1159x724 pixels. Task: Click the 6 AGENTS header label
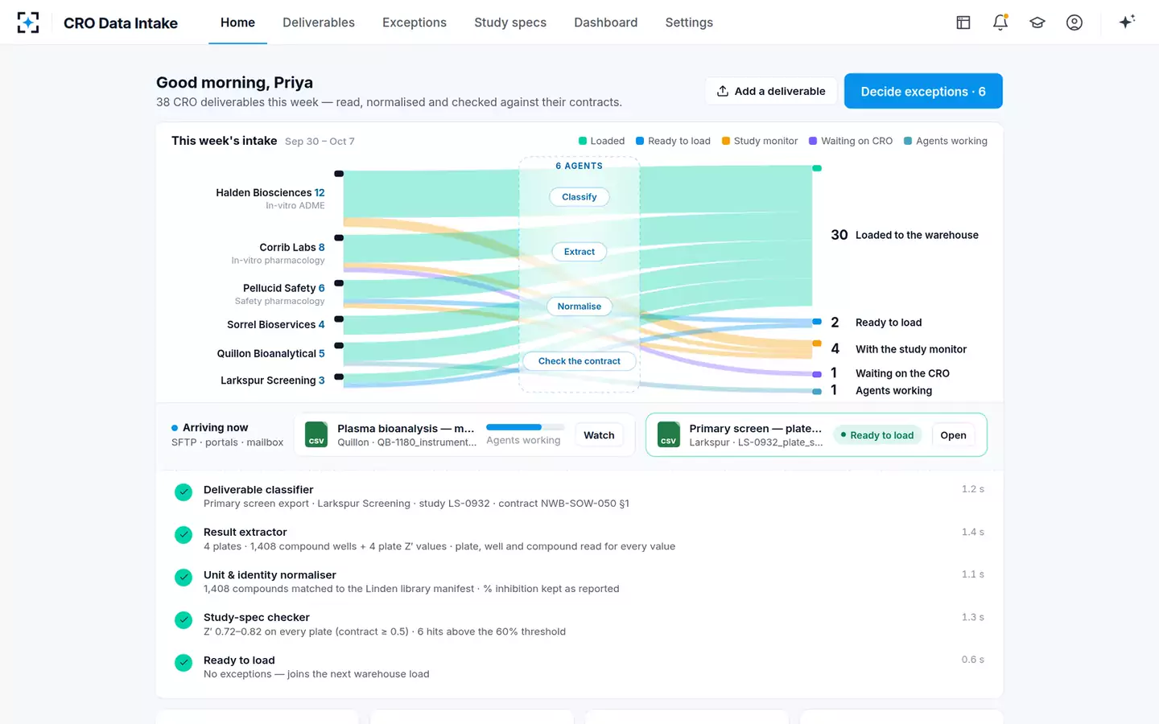[579, 166]
